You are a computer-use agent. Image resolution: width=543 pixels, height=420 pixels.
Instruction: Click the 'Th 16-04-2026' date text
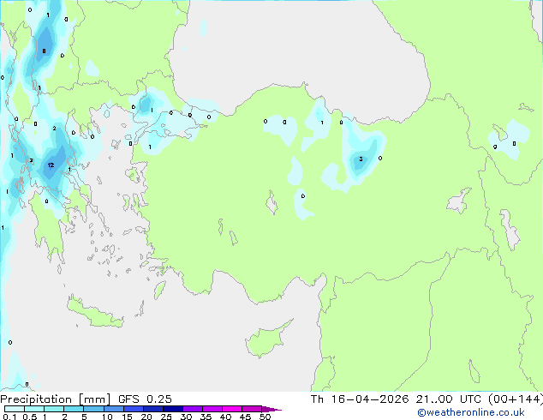(x=360, y=399)
